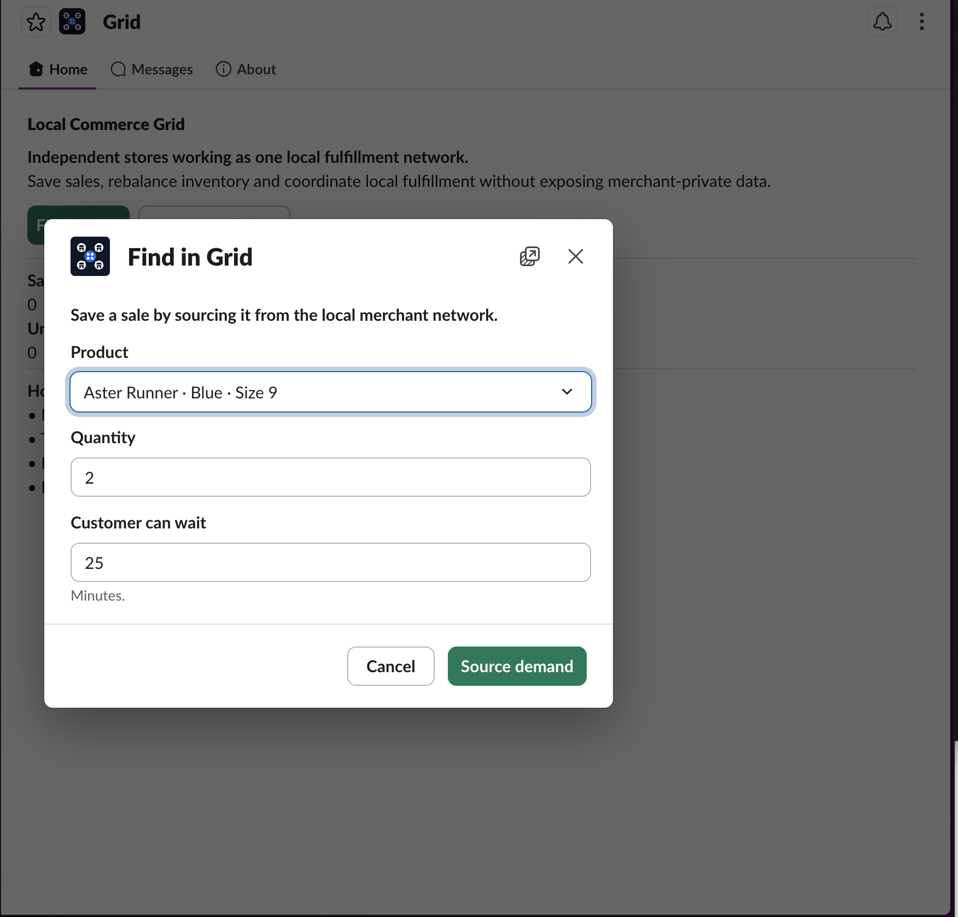Screen dimensions: 958x917
Task: Click 'Independent stores working as one' text
Action: 248,157
